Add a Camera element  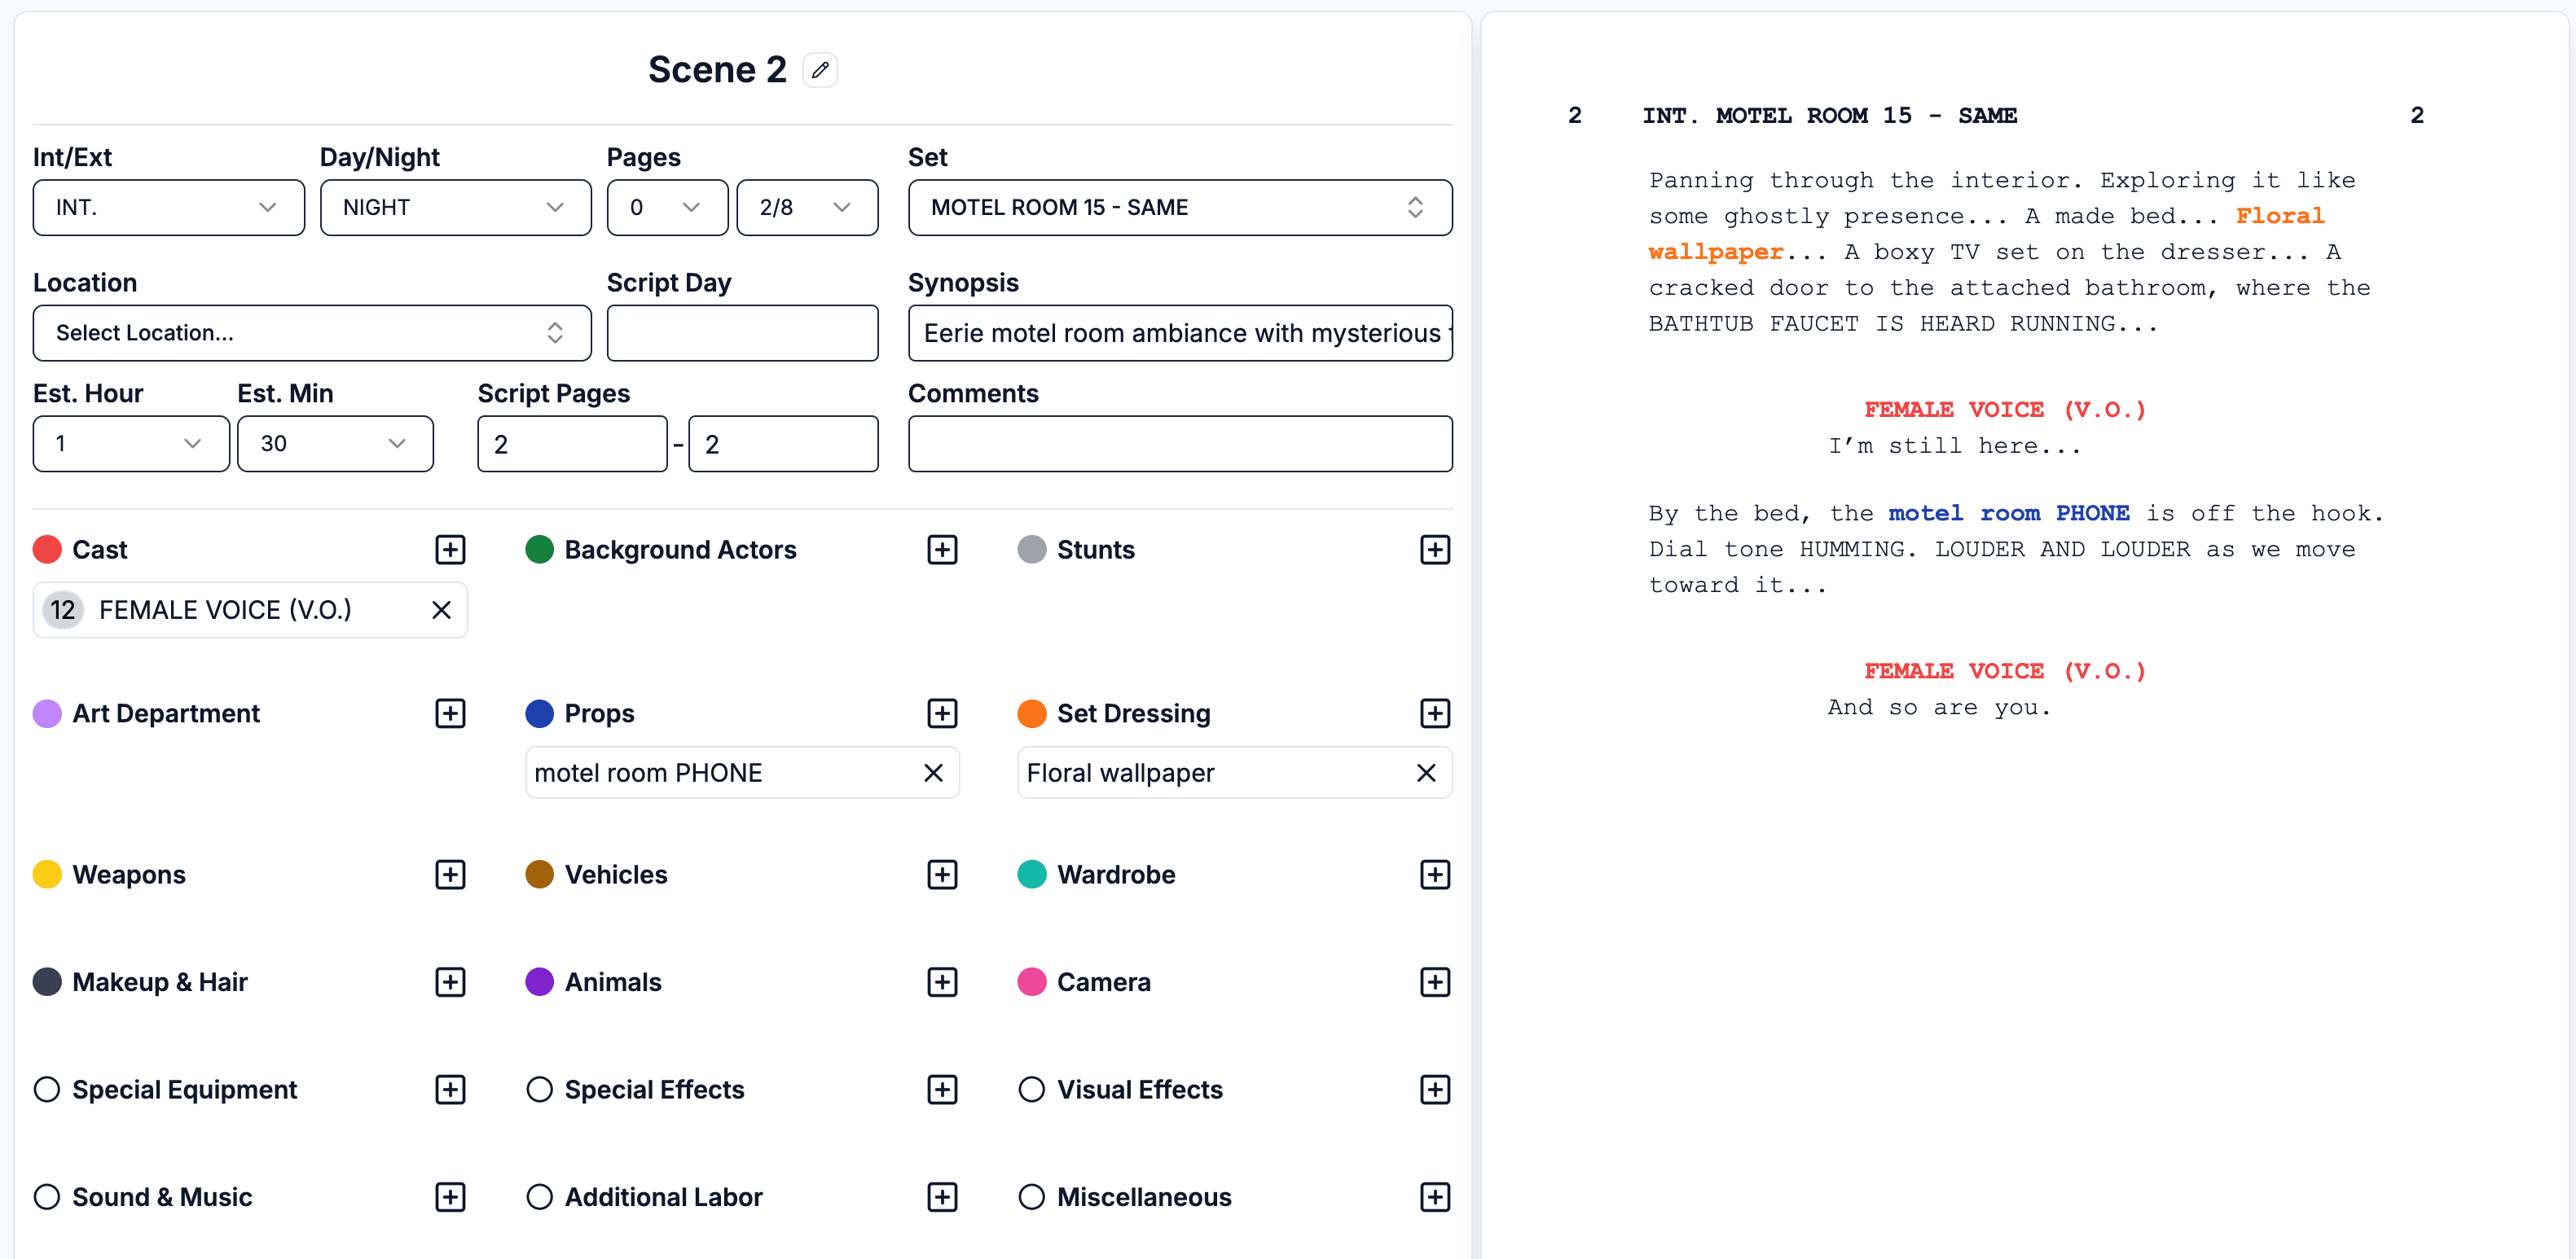[1435, 981]
